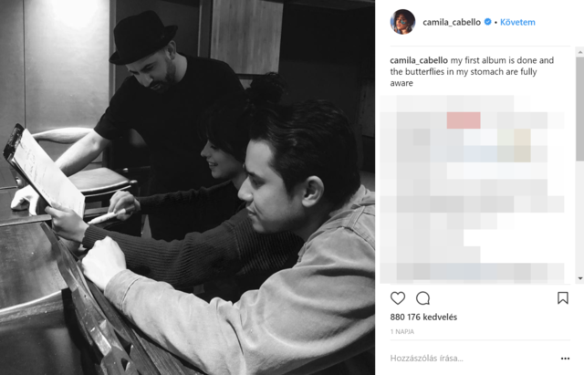Click the pink blurred block in comments
Viewport: 584px width, 375px height.
click(464, 120)
